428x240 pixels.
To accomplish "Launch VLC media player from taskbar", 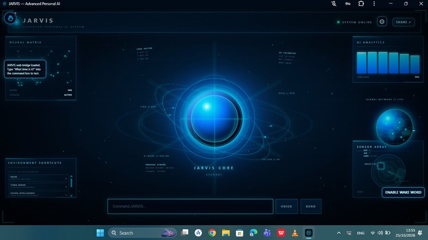I will (x=295, y=233).
